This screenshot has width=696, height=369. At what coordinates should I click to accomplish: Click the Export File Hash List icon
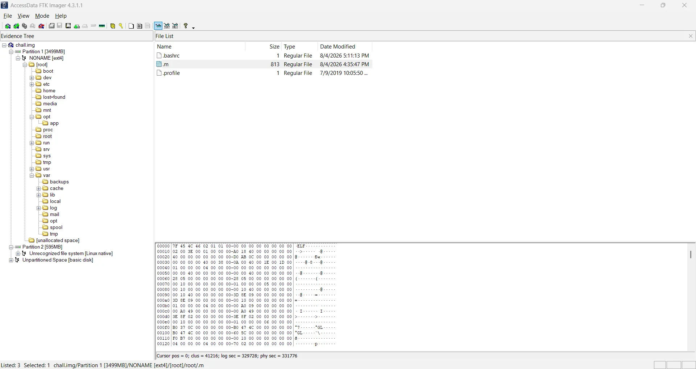(140, 26)
